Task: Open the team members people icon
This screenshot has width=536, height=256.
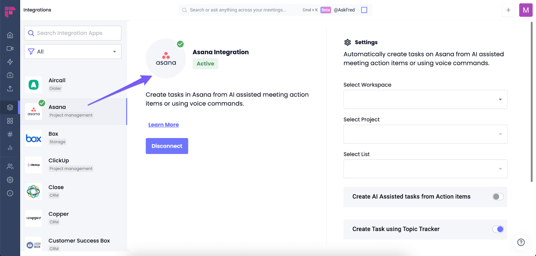Action: pyautogui.click(x=10, y=166)
